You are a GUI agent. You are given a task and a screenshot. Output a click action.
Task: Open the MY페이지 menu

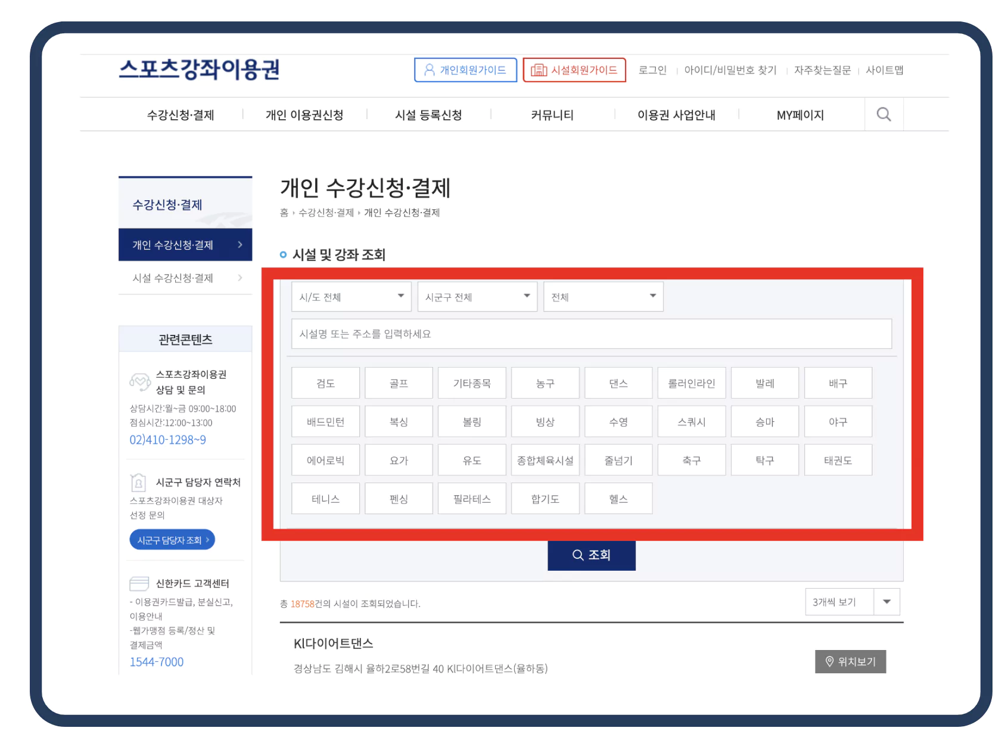pyautogui.click(x=800, y=115)
